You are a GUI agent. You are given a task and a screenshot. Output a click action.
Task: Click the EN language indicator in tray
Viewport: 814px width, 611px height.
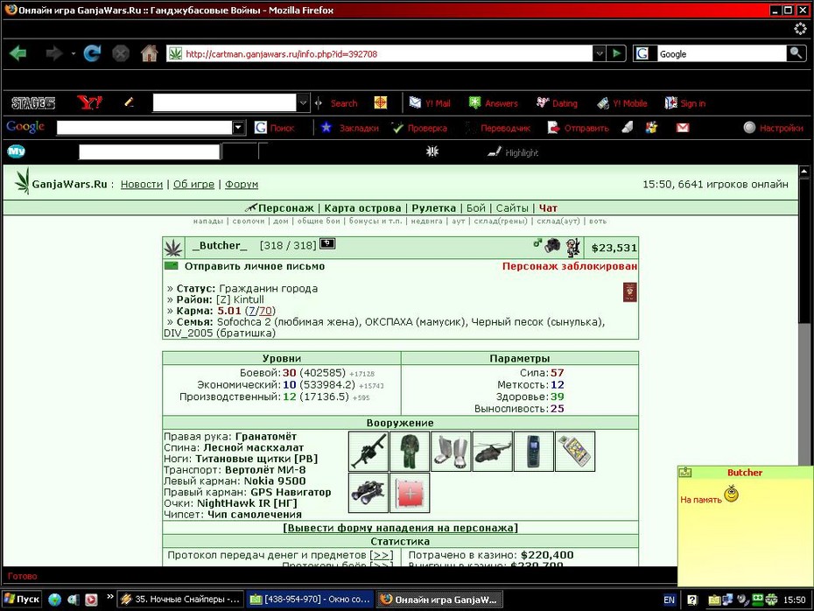(x=670, y=600)
